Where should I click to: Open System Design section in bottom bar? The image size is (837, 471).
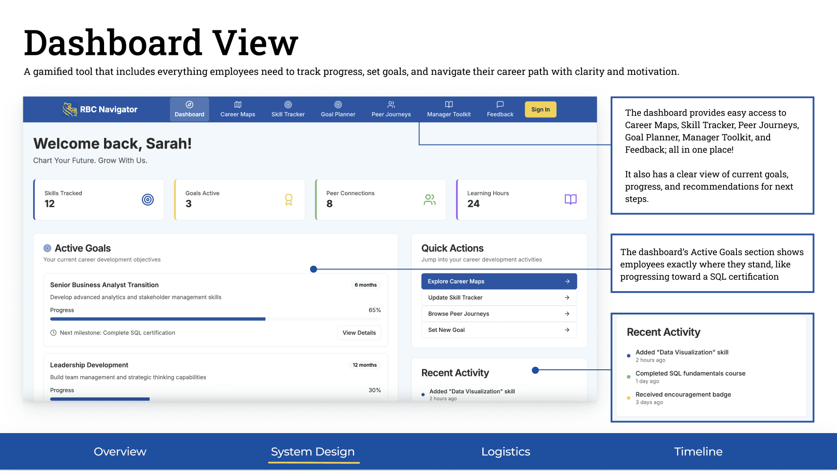pyautogui.click(x=313, y=451)
